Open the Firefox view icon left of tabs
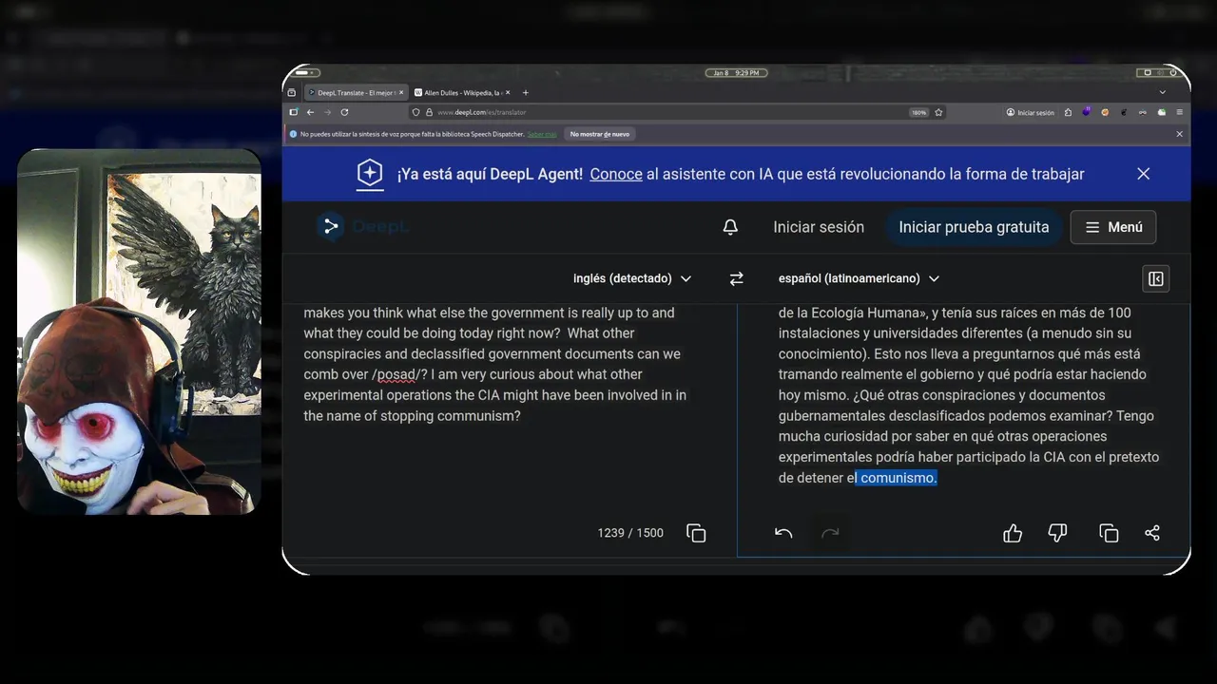The width and height of the screenshot is (1217, 684). [x=292, y=92]
